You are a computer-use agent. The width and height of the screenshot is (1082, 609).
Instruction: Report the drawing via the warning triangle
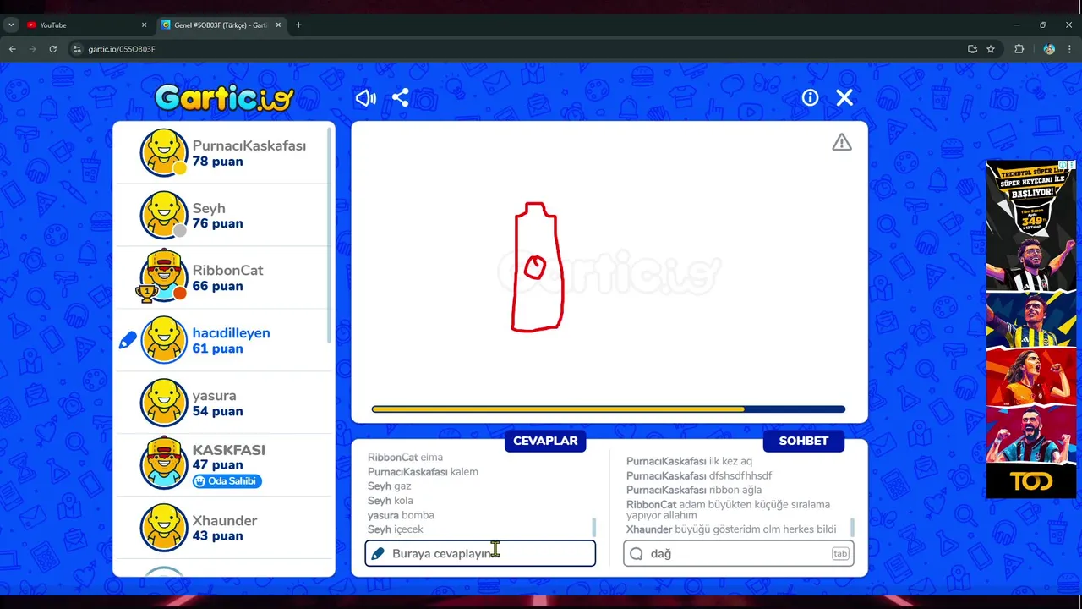tap(842, 142)
